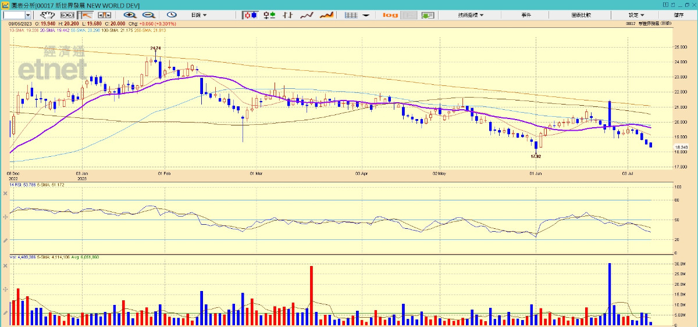
Task: Switch to line chart type
Action: pos(307,15)
